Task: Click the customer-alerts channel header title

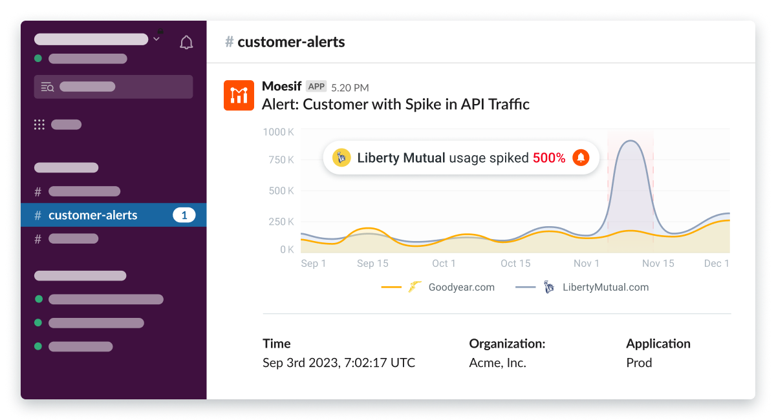Action: click(x=291, y=42)
